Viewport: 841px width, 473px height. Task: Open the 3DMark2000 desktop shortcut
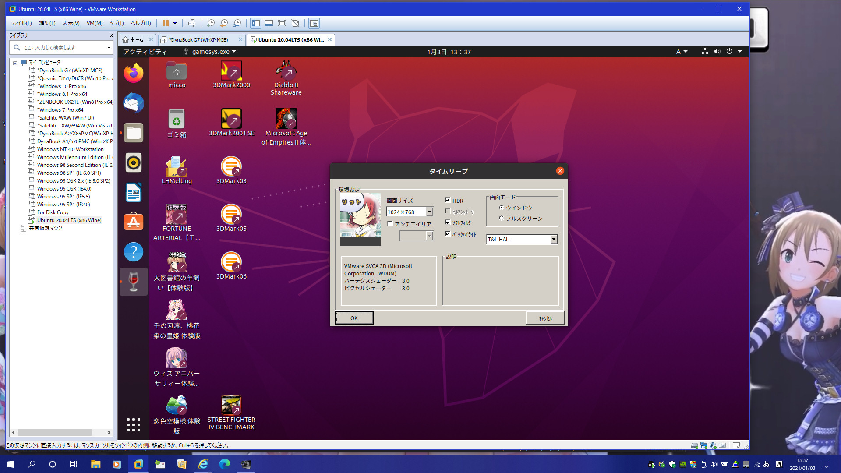pos(231,74)
